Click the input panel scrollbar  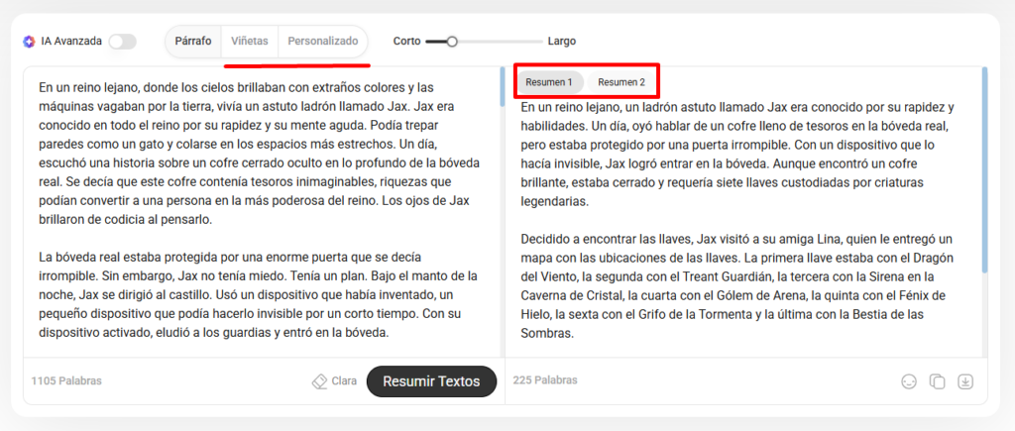click(x=502, y=87)
